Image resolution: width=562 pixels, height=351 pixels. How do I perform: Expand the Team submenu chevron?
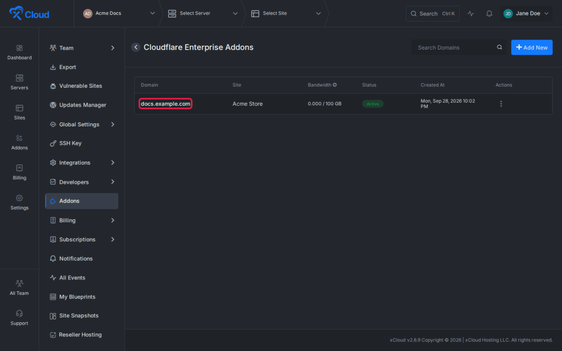pos(112,48)
